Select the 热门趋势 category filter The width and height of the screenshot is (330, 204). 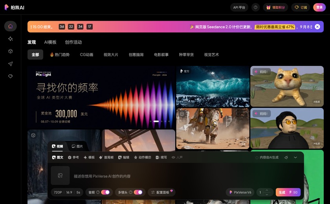[60, 55]
